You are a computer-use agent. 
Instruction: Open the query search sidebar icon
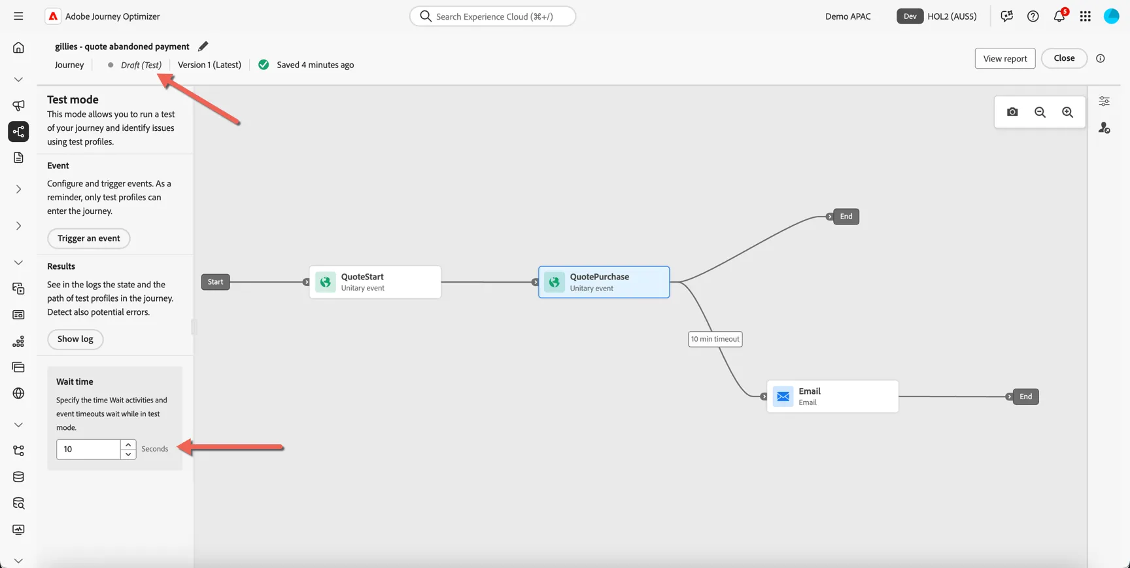point(18,503)
